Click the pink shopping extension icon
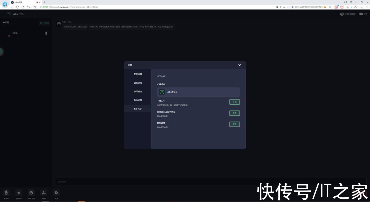The height and width of the screenshot is (202, 370). [336, 7]
